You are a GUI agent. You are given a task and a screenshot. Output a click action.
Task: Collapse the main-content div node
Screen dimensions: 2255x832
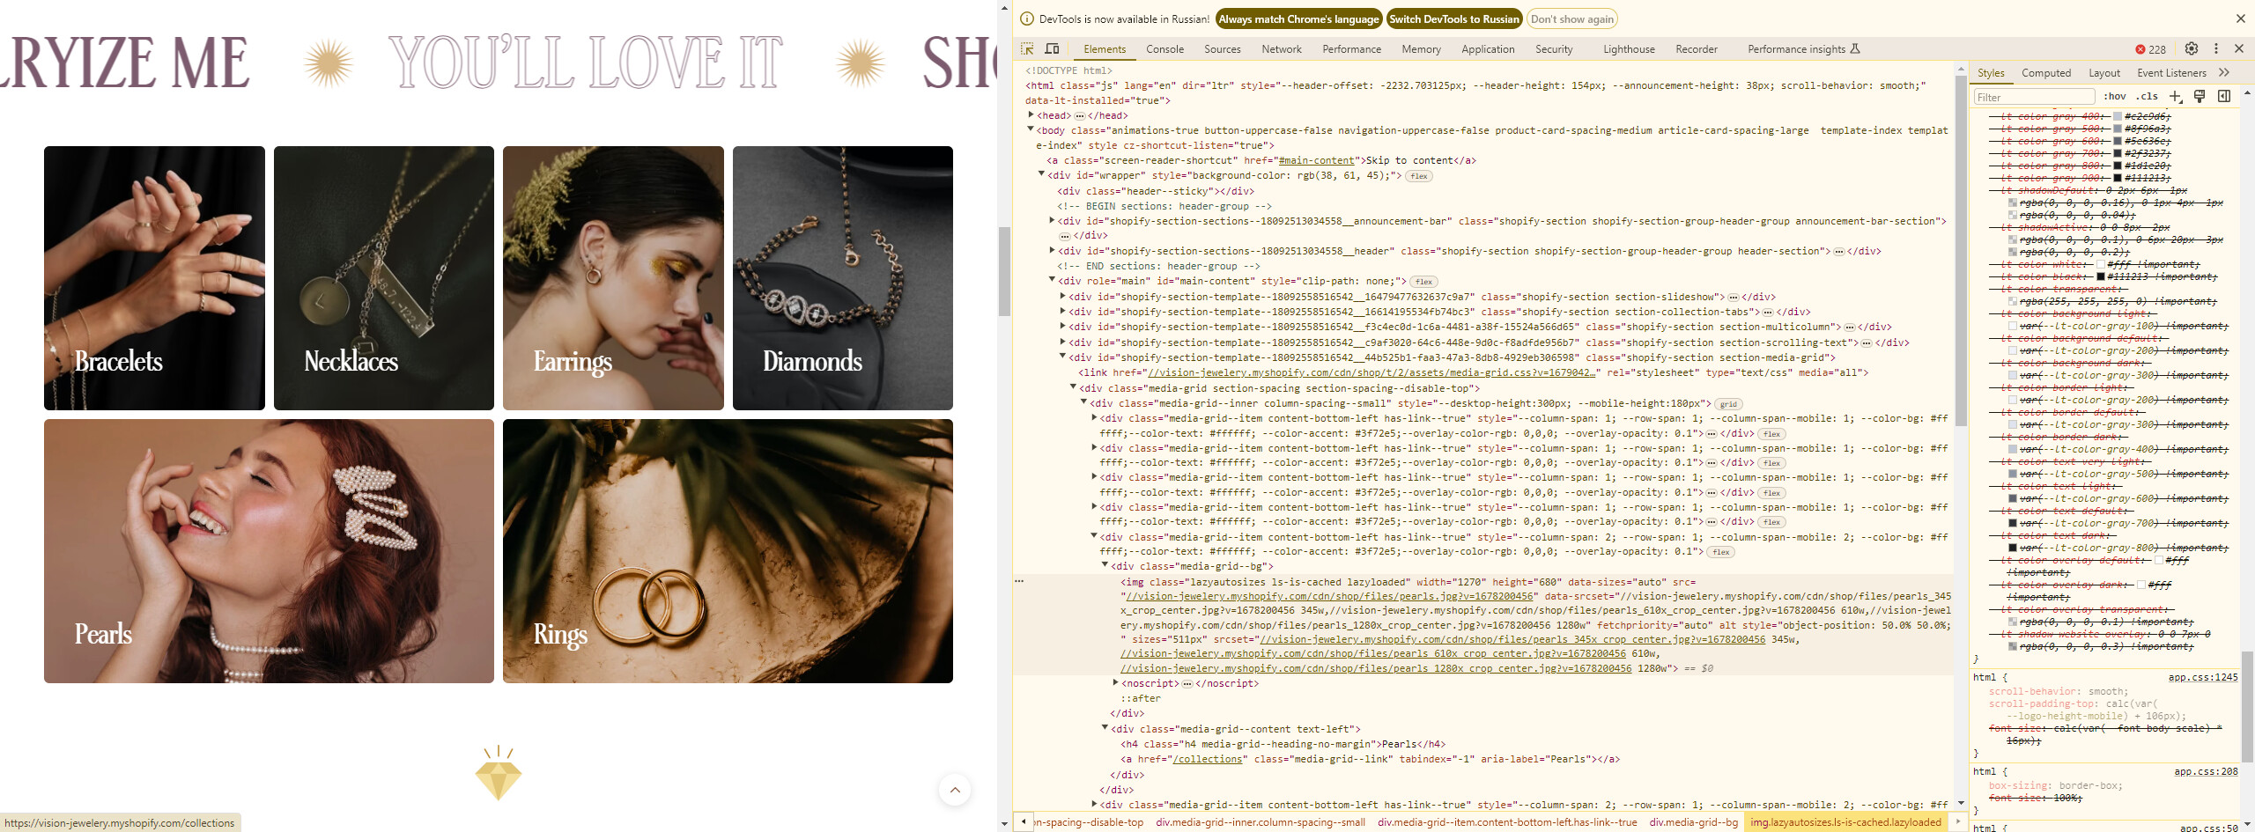[x=1052, y=281]
